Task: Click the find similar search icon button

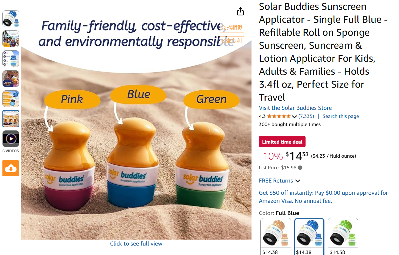Action: (232, 28)
